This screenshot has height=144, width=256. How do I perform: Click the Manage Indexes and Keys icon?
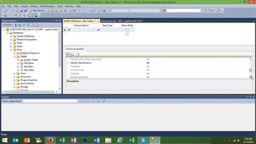[20, 15]
